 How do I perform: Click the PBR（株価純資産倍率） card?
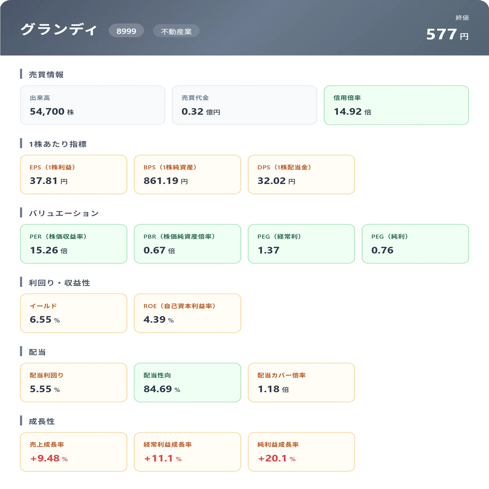click(188, 244)
